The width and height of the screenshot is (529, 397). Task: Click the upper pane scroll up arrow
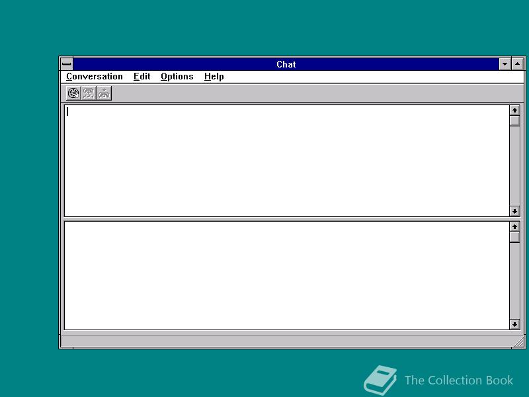(514, 110)
